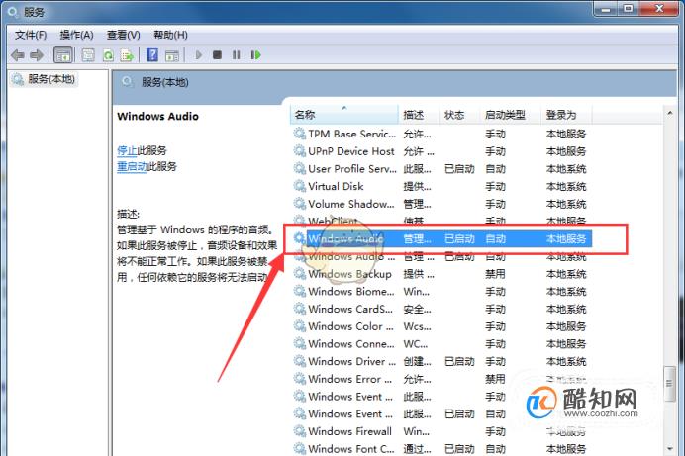Viewport: 685px width, 456px height.
Task: Click the gear icon beside Windows Firewall
Action: tap(299, 431)
